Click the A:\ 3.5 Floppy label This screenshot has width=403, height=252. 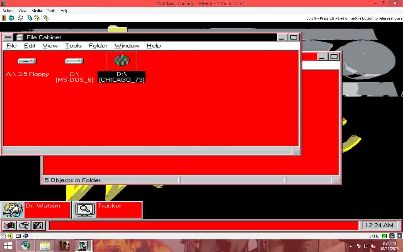pos(27,74)
